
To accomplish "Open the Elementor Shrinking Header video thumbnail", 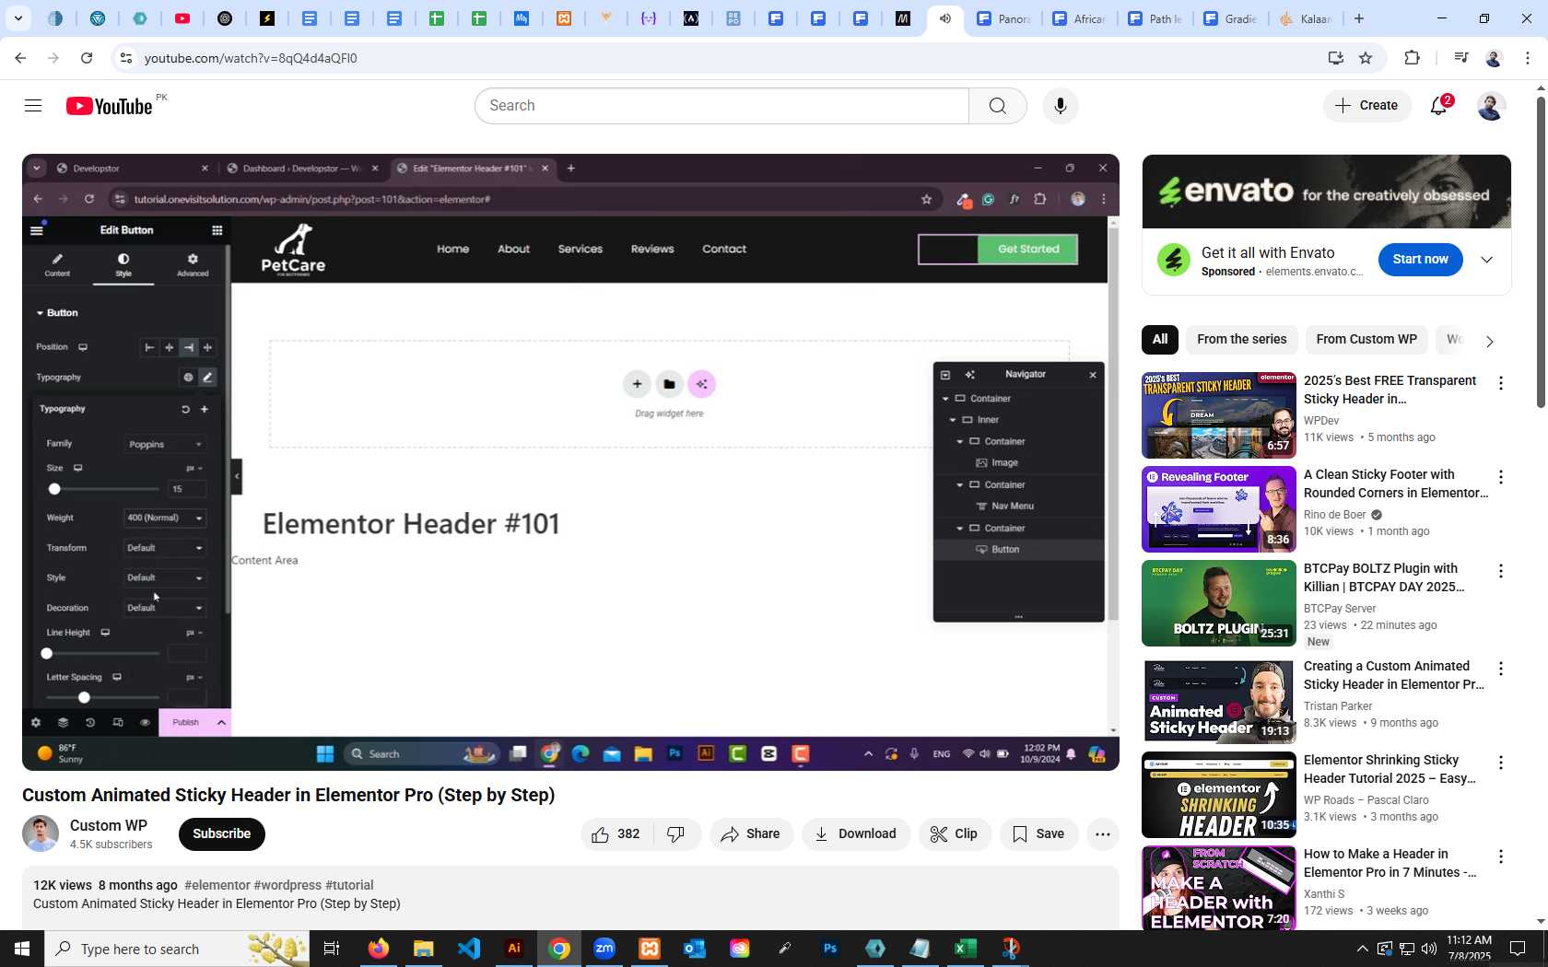I will coord(1219,795).
